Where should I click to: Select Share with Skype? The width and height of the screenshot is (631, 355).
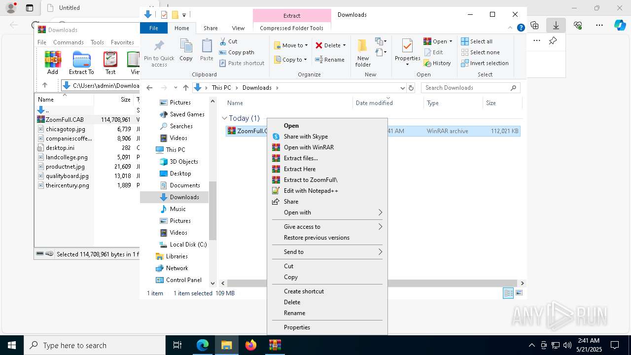(327, 137)
